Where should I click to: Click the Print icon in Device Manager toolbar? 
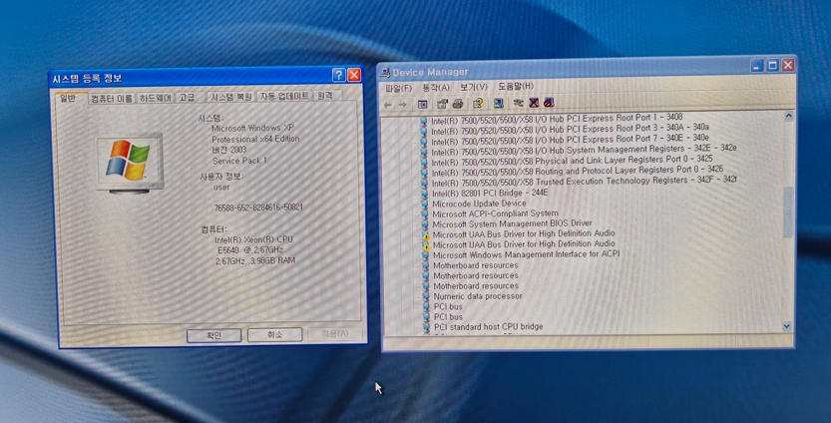coord(458,104)
